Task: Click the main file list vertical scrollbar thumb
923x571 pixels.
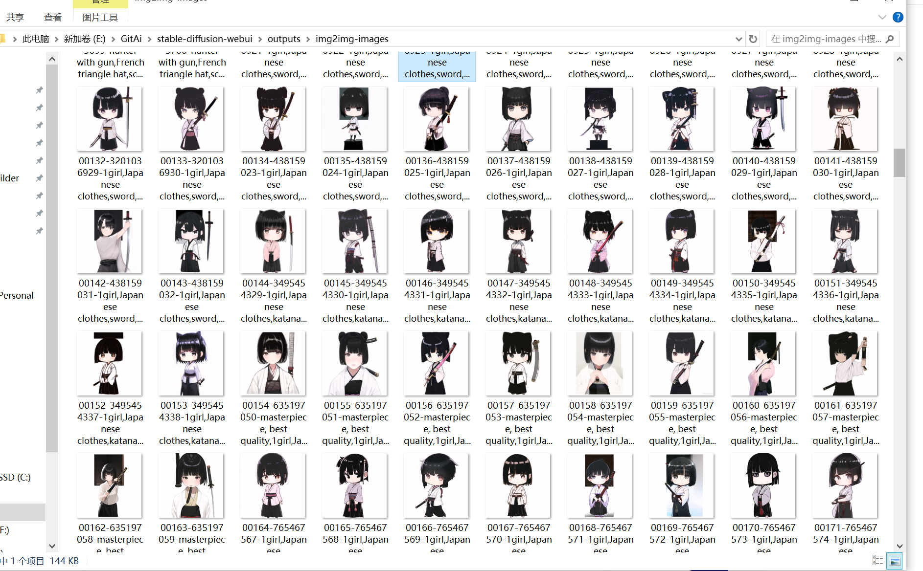Action: click(900, 162)
